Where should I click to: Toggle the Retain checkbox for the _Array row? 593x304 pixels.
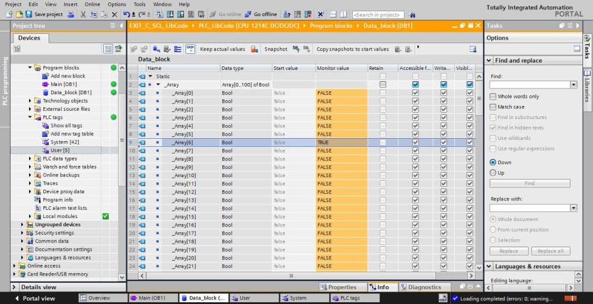pos(382,84)
